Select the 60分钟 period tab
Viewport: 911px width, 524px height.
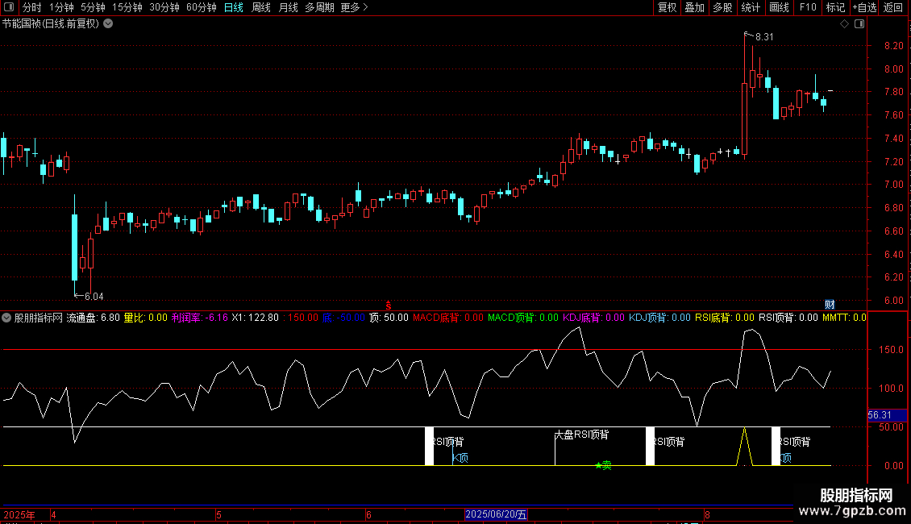pyautogui.click(x=202, y=7)
